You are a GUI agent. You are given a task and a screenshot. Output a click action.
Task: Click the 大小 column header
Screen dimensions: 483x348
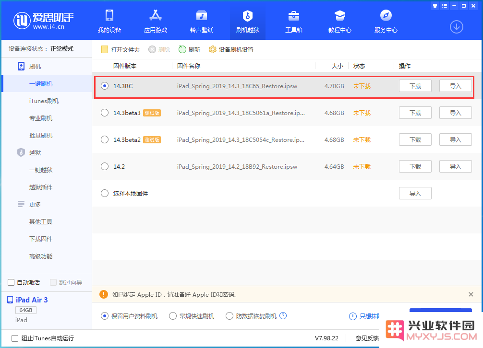click(x=338, y=66)
